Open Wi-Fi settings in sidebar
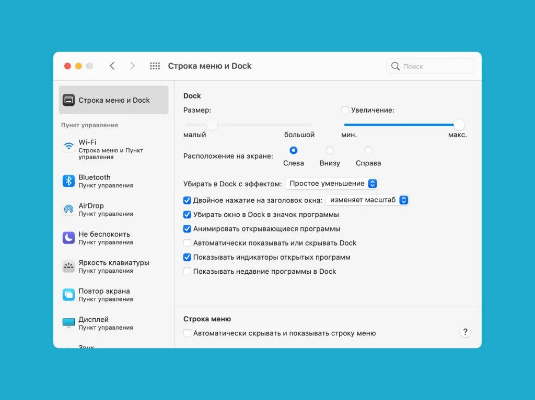The width and height of the screenshot is (535, 400). 113,149
